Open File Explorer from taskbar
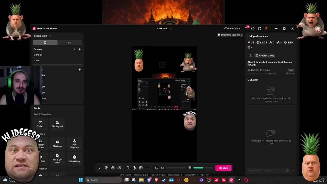327x184 pixels. 141,180
